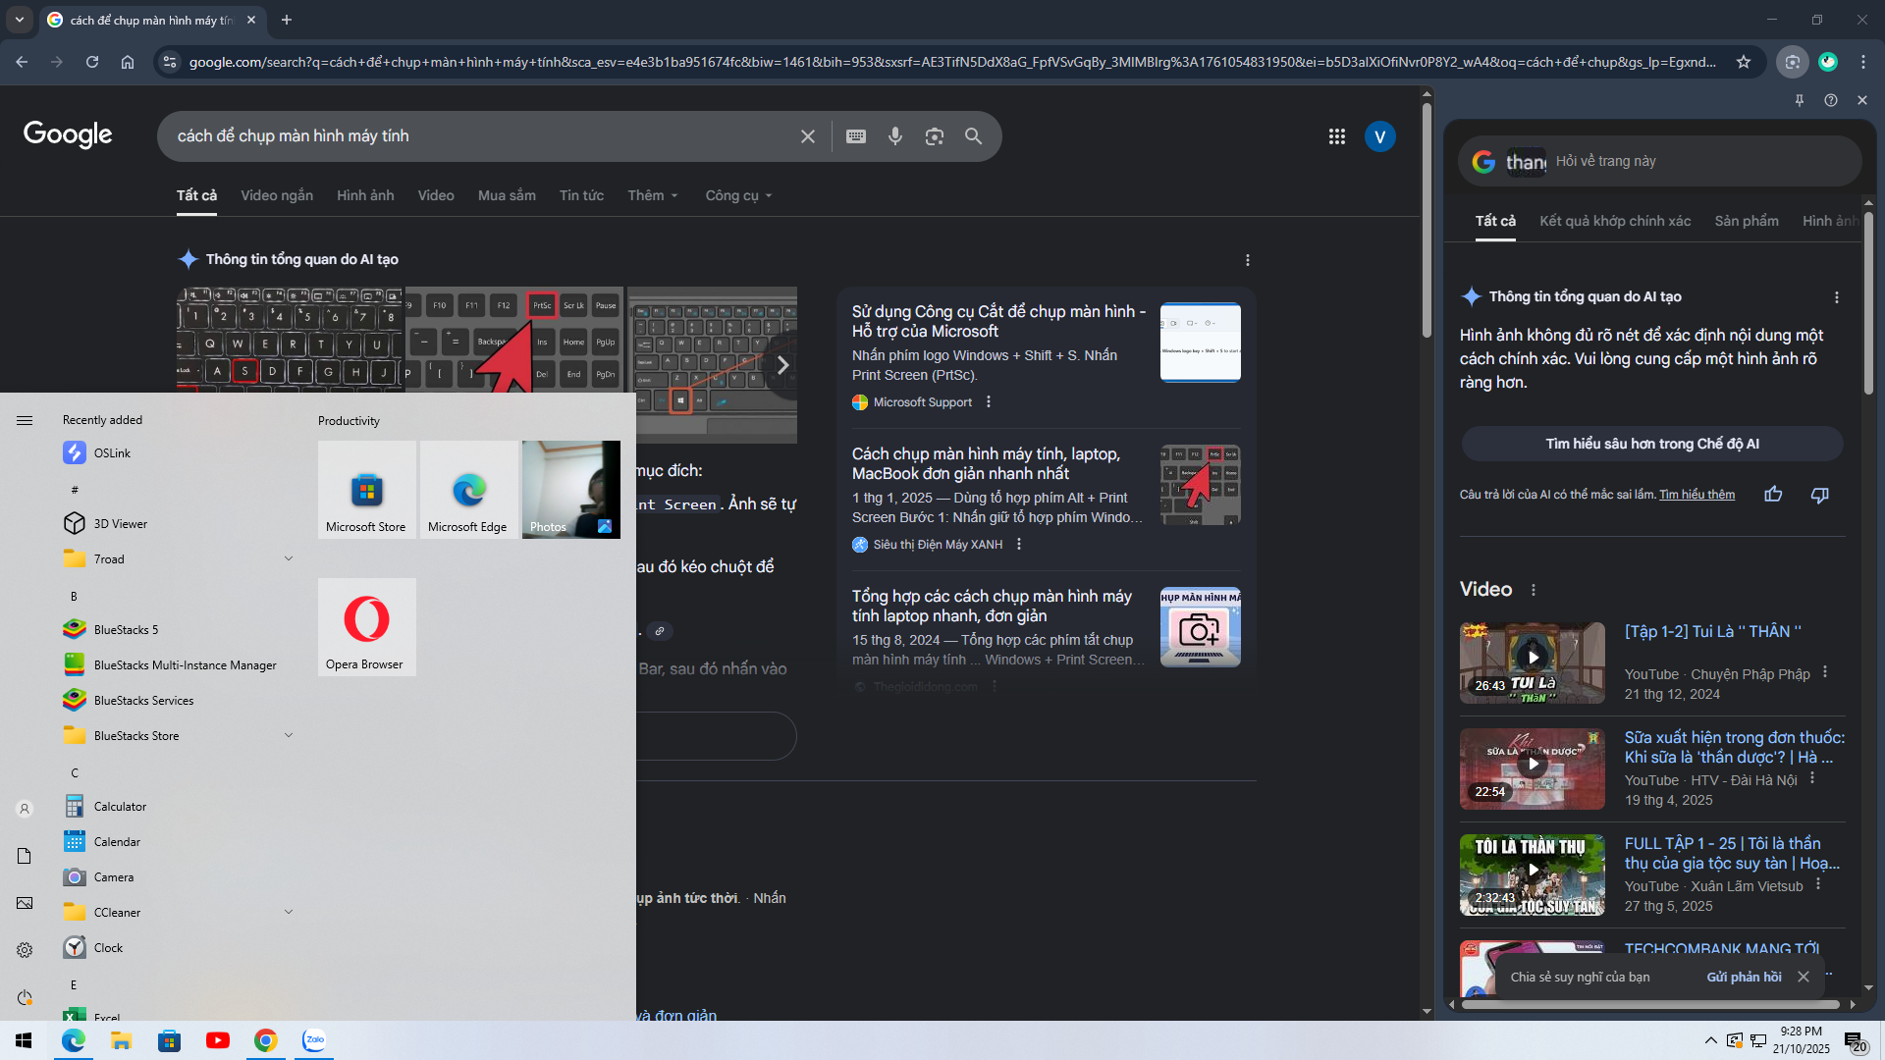
Task: Expand the BlueStacks Store folder
Action: pos(289,735)
